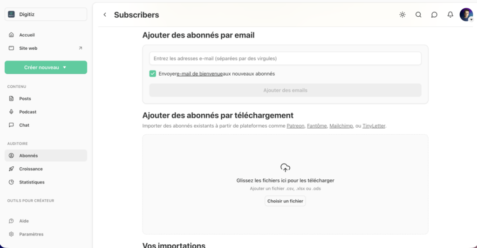Click the Ajouter des abonnés par email heading
Screen dimensions: 477x248
coord(198,35)
